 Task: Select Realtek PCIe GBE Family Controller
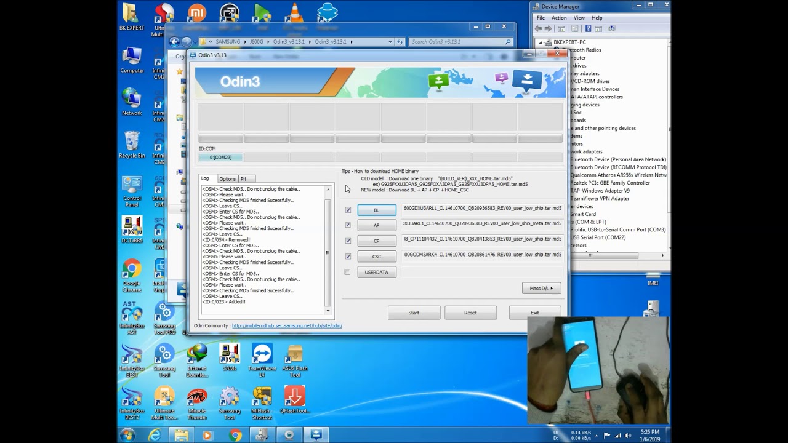coord(610,183)
